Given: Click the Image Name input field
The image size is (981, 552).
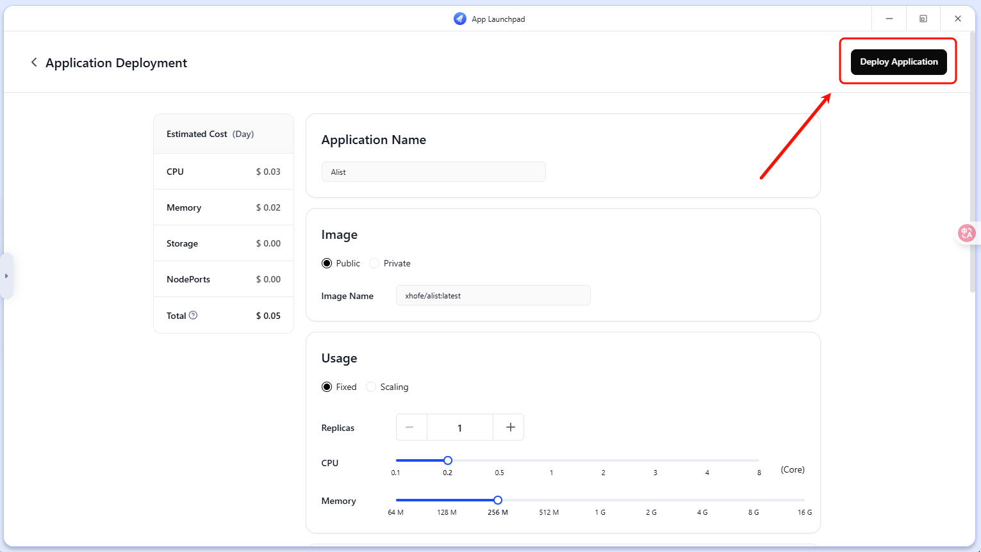Looking at the screenshot, I should 493,295.
